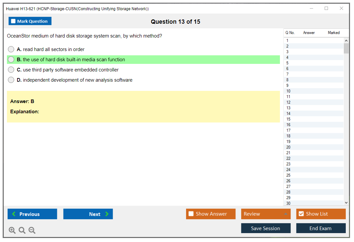This screenshot has width=354, height=242.
Task: Choose option B built-in media scan
Action: [x=11, y=60]
